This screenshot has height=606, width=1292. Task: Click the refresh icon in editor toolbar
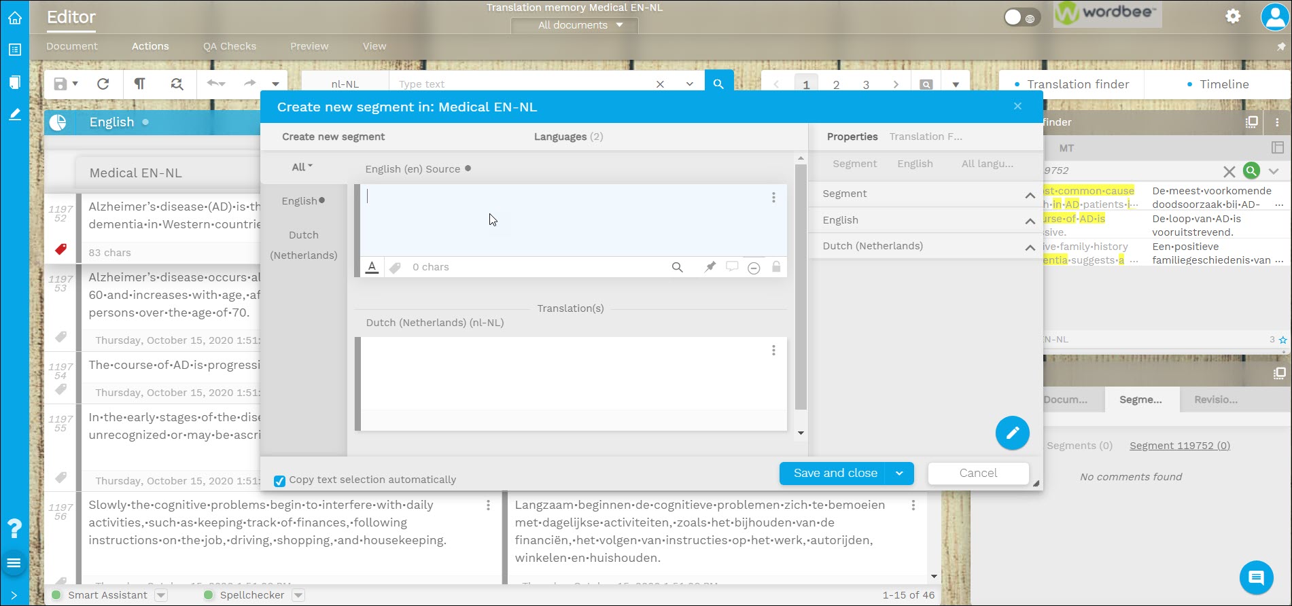(103, 84)
